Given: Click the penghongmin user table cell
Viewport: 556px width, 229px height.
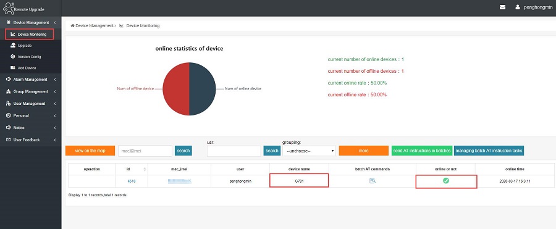Looking at the screenshot, I should (240, 181).
